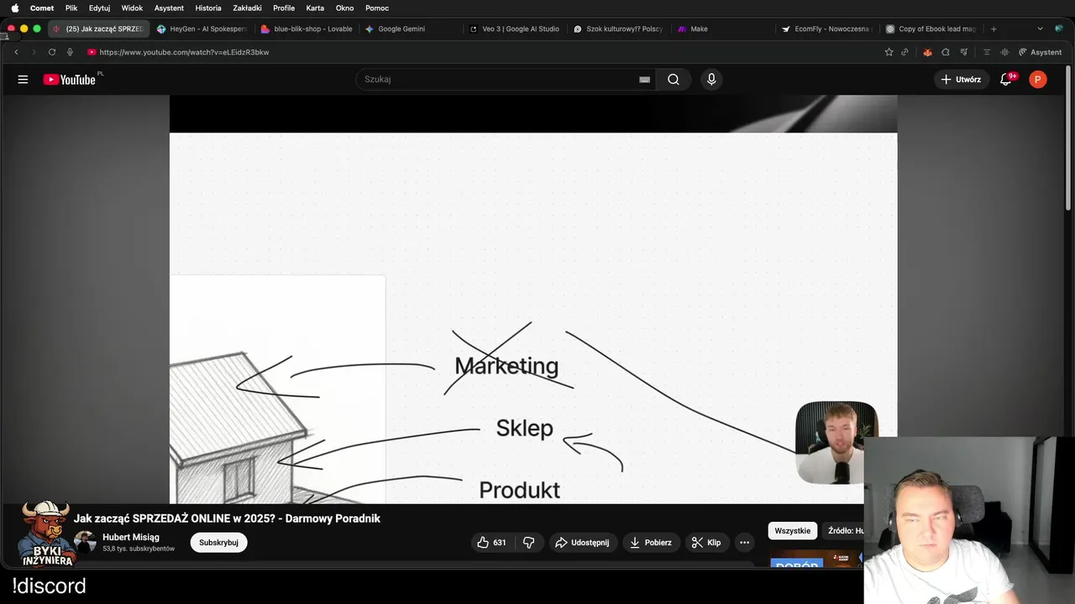Viewport: 1075px width, 604px height.
Task: Go to YouTube home via logo
Action: pyautogui.click(x=70, y=80)
